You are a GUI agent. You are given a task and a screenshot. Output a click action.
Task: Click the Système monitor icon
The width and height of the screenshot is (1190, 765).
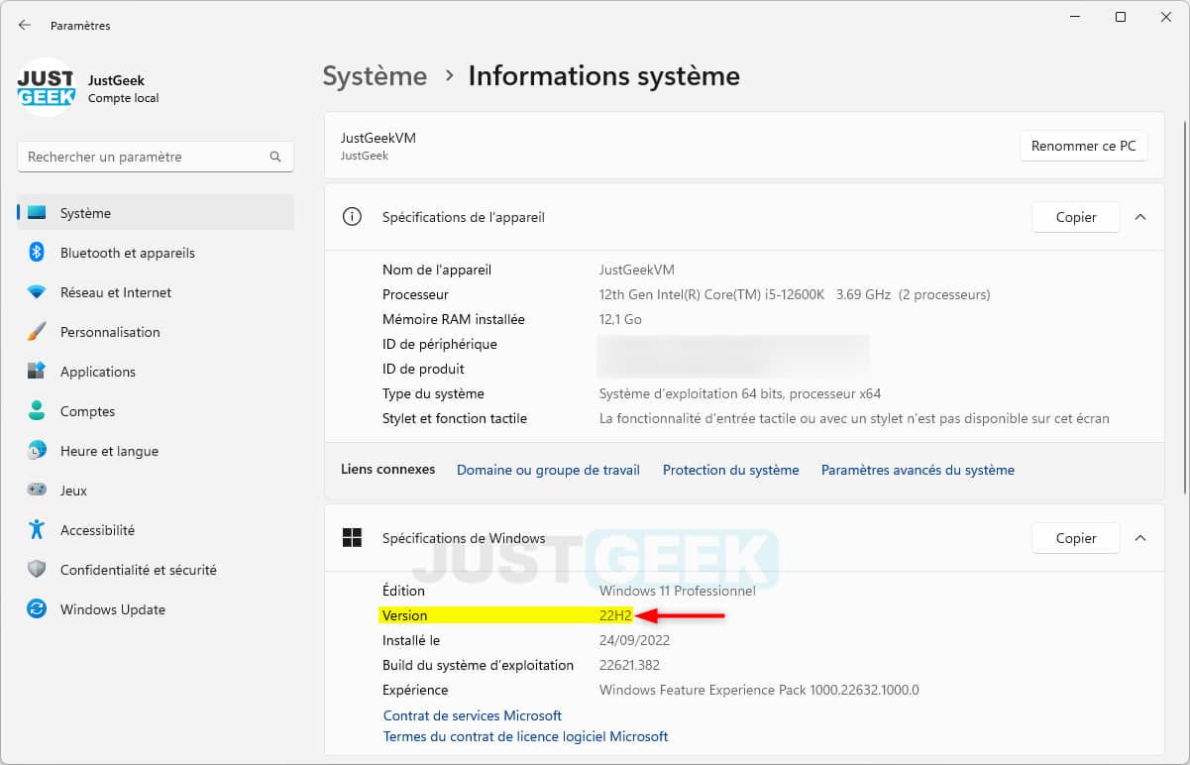pos(37,213)
